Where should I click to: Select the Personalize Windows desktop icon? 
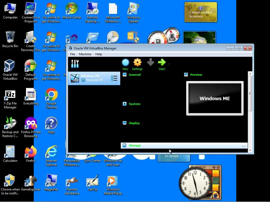pos(72,161)
